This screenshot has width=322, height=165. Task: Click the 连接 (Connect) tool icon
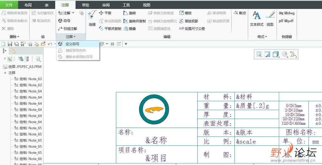(x=92, y=18)
